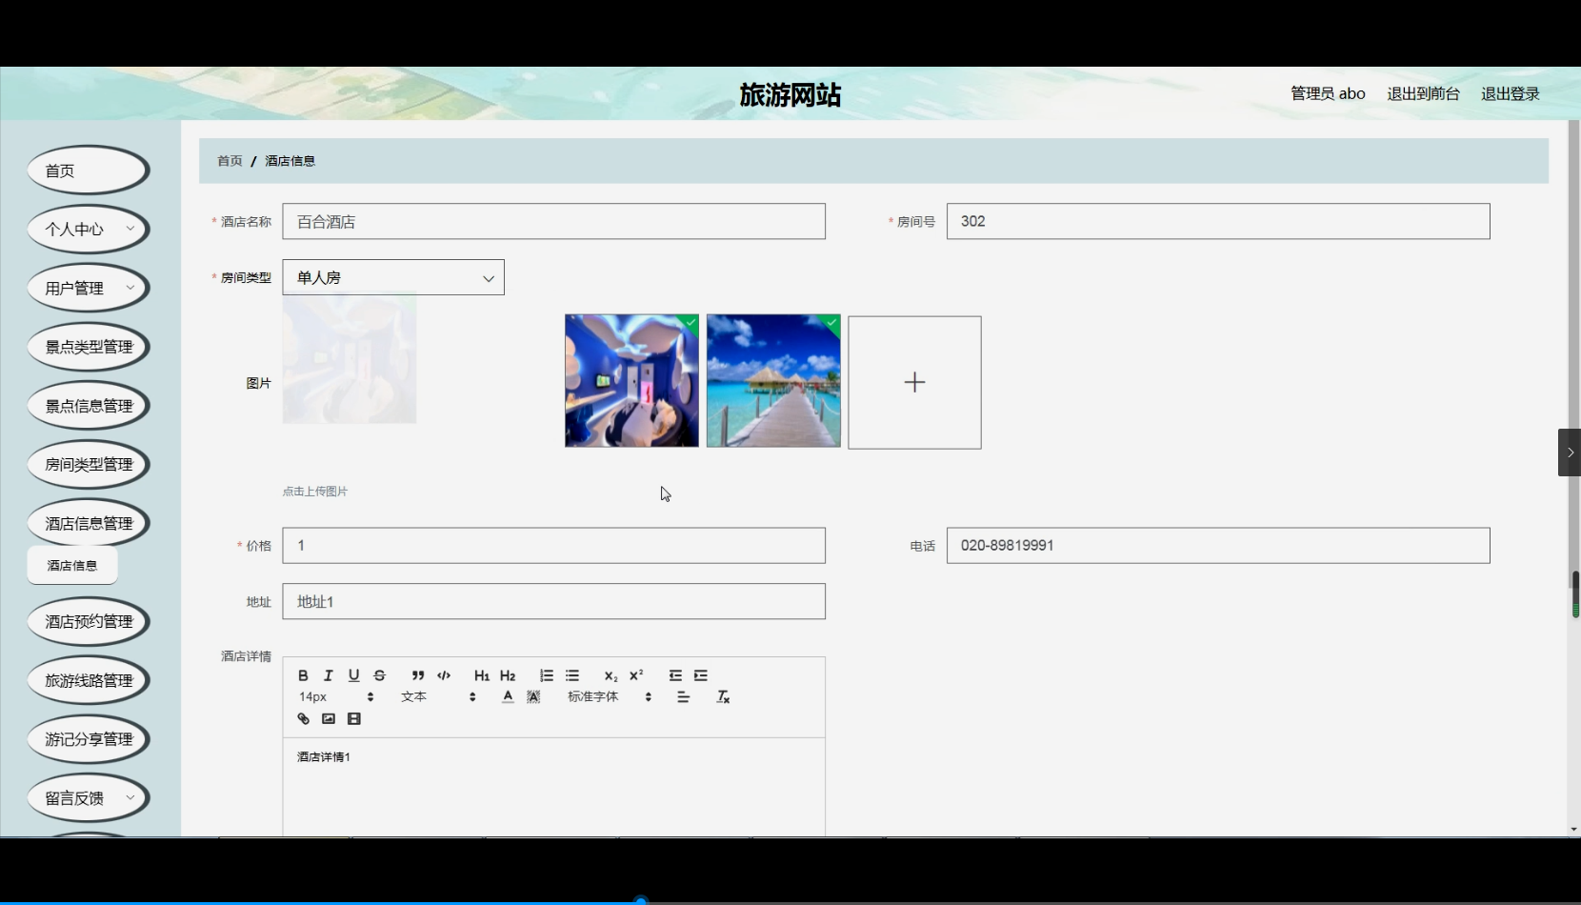Open the text background color picker

(x=533, y=697)
